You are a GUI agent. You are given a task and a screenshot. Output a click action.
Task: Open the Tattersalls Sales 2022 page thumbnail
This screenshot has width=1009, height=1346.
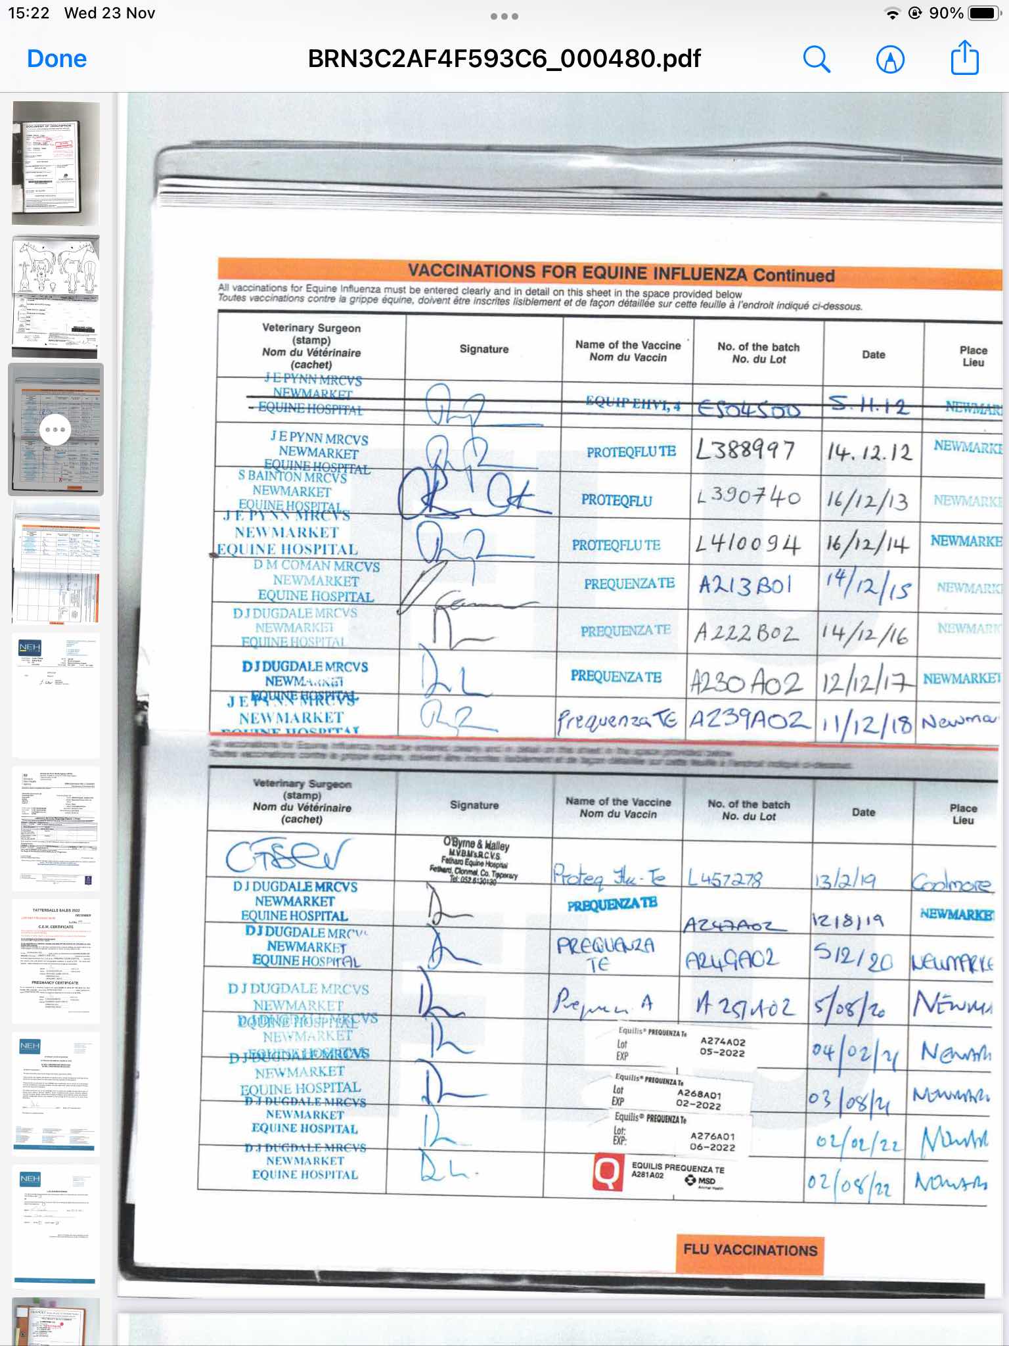coord(56,961)
